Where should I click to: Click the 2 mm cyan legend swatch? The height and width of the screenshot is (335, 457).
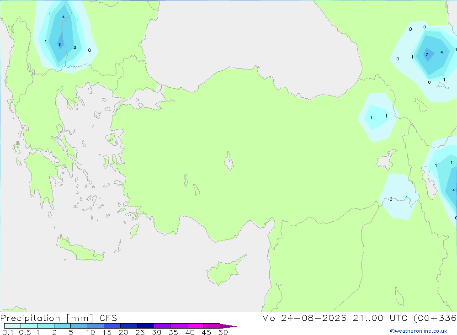point(62,326)
